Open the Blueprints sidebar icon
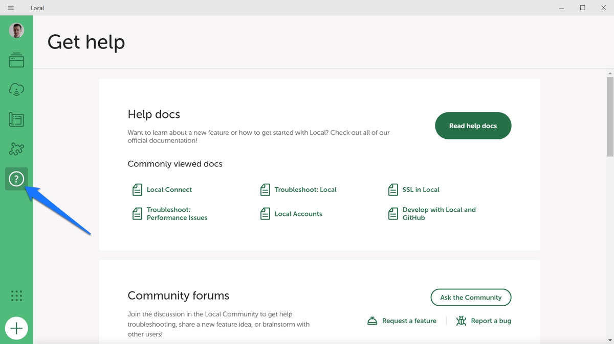Viewport: 614px width, 344px height. pos(16,120)
